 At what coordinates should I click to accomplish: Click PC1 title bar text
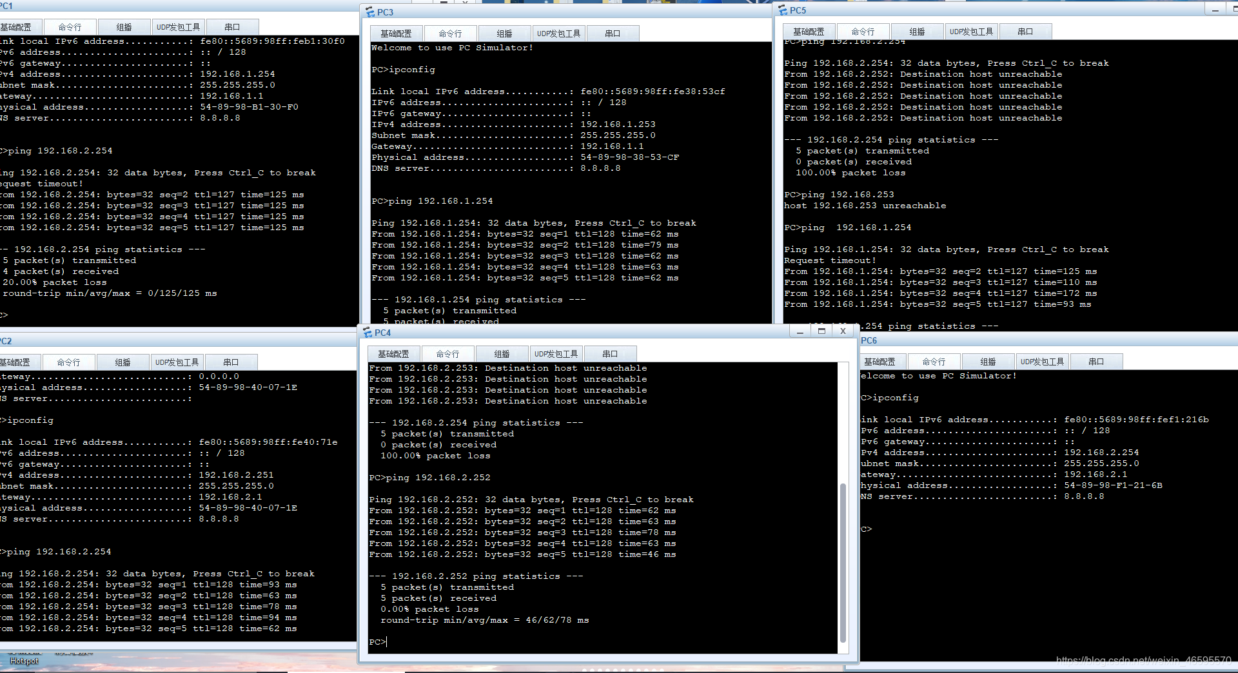click(x=6, y=6)
